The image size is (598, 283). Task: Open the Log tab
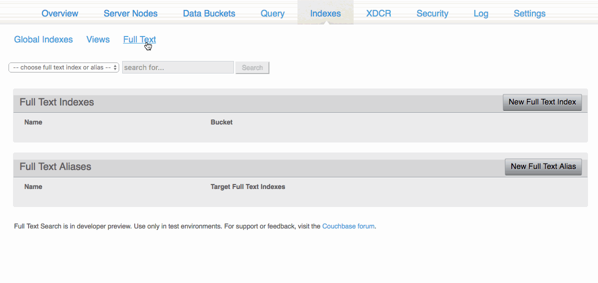click(481, 13)
